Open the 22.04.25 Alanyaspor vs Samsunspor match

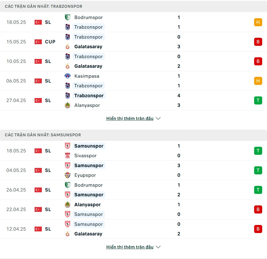(x=133, y=209)
